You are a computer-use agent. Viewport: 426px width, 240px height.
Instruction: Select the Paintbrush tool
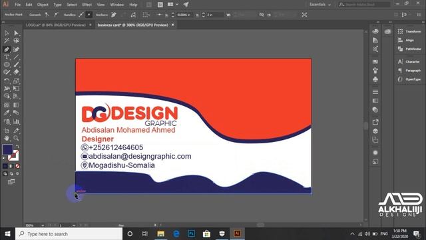[16, 65]
